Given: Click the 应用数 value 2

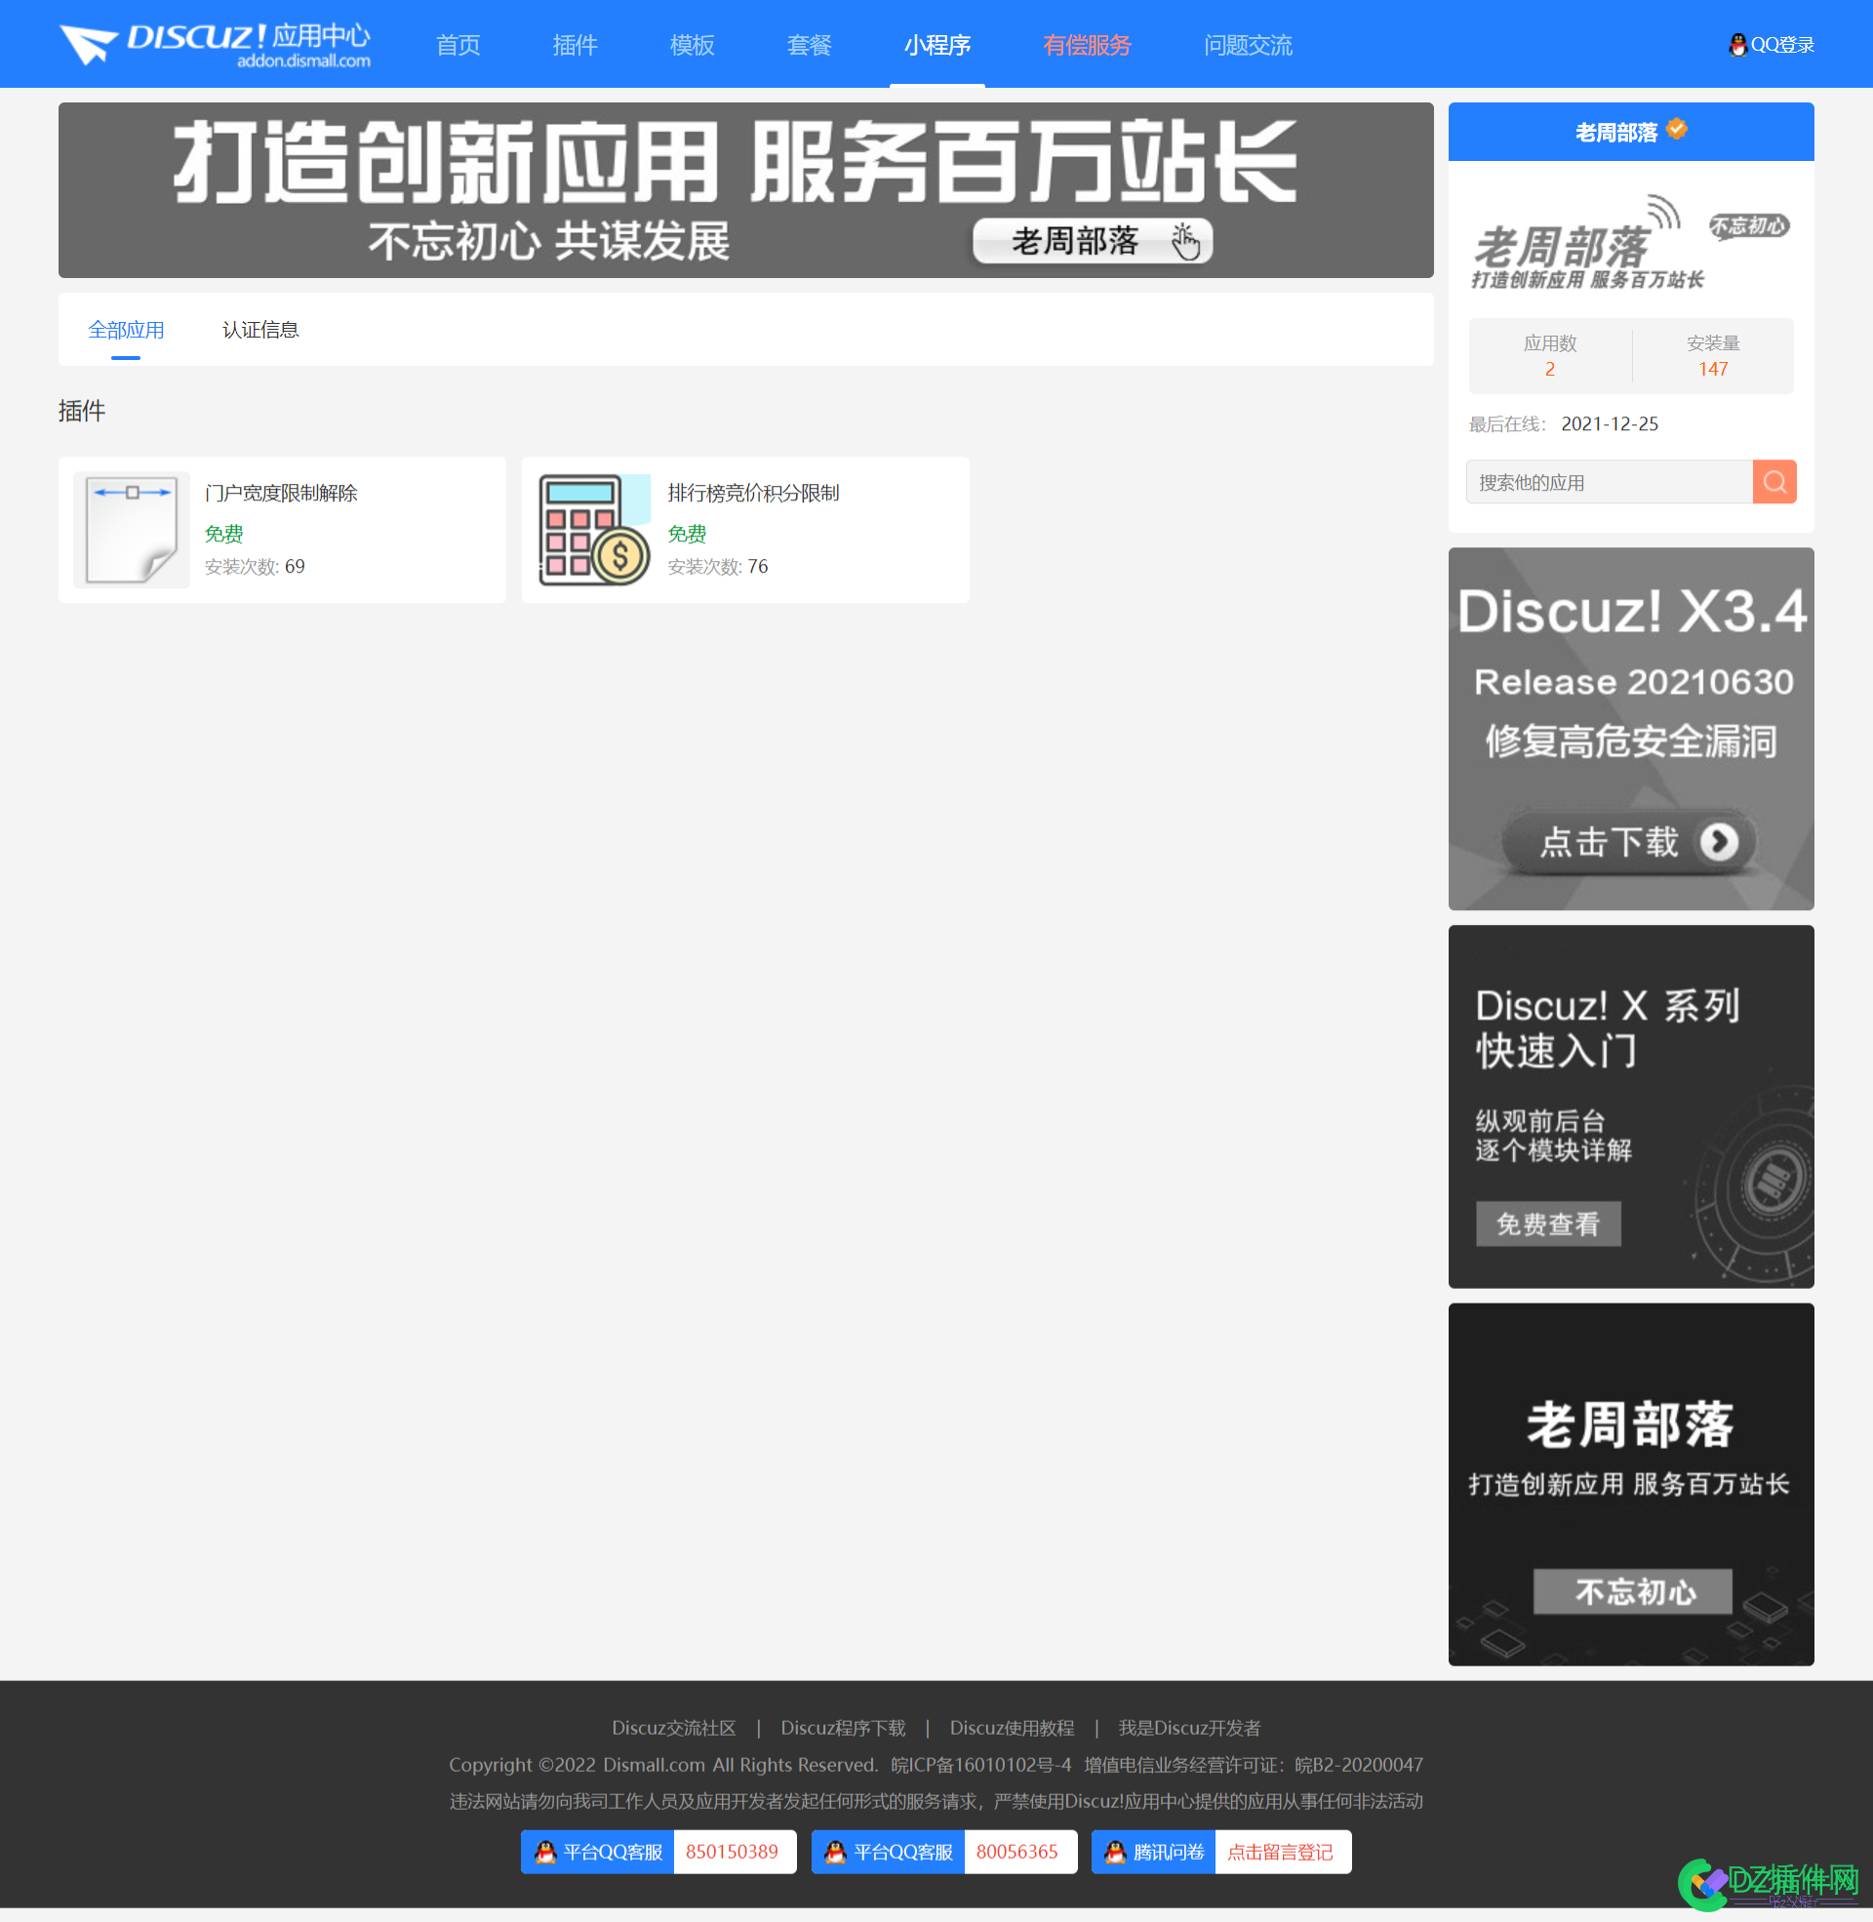Looking at the screenshot, I should click(1549, 369).
